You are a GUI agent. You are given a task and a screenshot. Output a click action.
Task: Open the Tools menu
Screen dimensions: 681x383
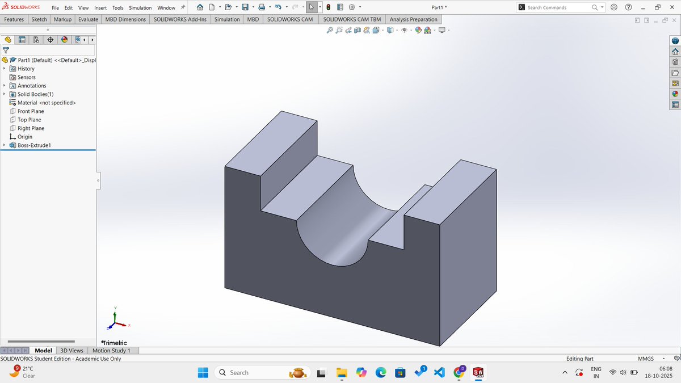(117, 8)
